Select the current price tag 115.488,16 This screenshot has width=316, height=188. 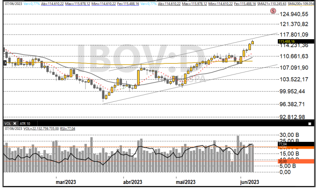pyautogui.click(x=296, y=41)
